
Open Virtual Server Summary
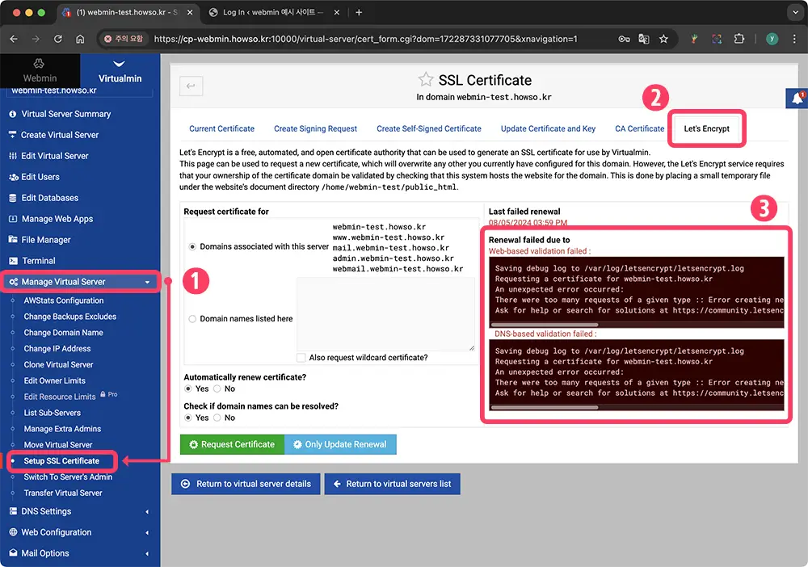click(x=66, y=114)
